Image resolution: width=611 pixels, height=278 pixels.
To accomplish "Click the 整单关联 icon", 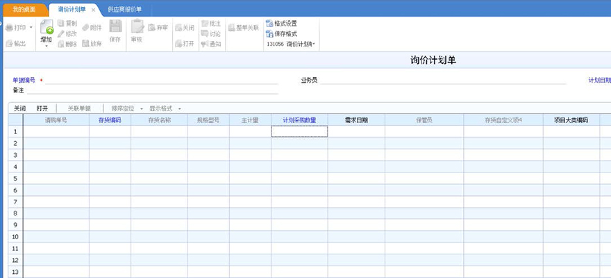I will [231, 28].
